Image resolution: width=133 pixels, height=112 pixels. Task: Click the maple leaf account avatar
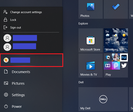click(6, 60)
